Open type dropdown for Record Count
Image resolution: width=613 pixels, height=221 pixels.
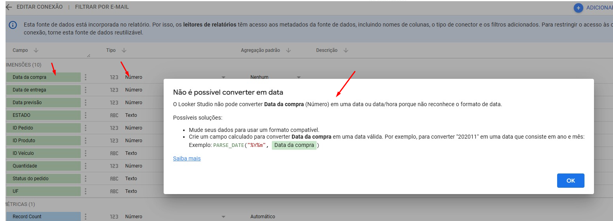pos(223,217)
